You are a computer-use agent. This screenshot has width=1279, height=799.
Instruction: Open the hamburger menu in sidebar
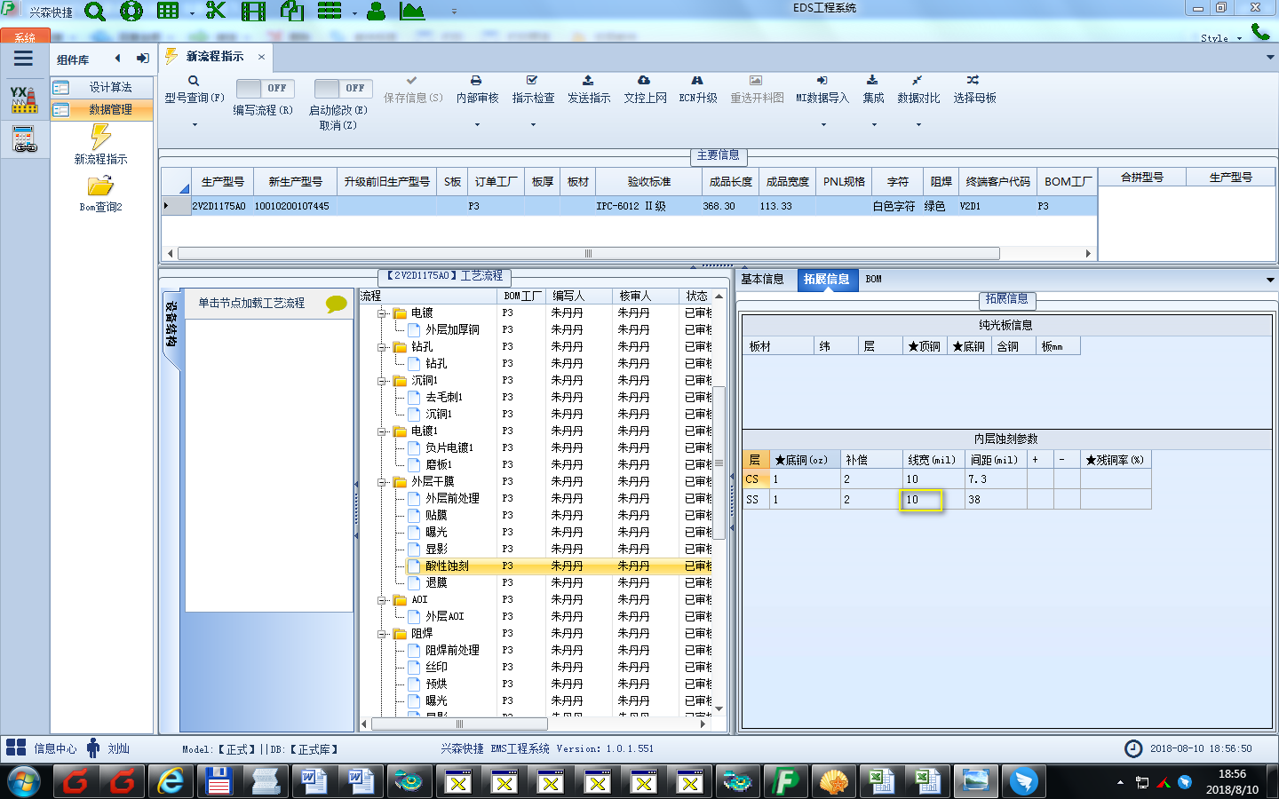(23, 59)
